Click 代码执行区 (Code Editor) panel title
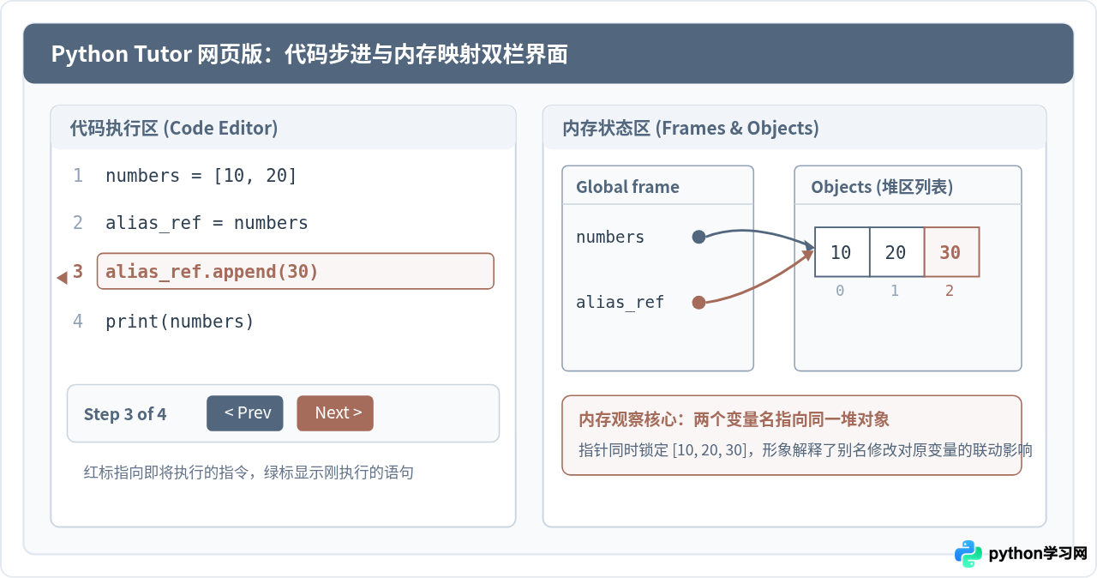This screenshot has width=1097, height=578. click(174, 129)
